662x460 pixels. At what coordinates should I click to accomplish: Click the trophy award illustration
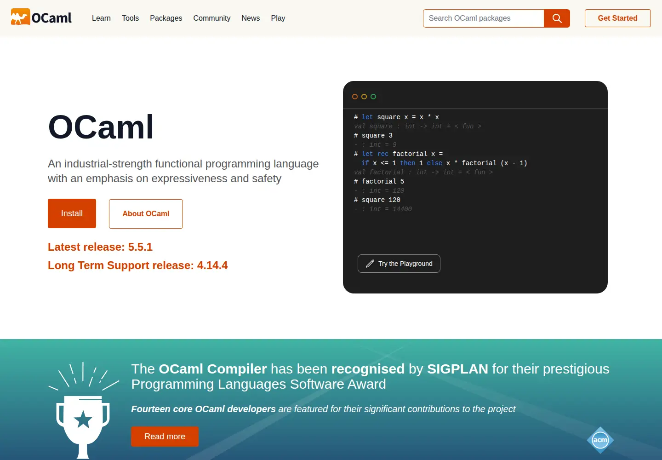pyautogui.click(x=83, y=410)
